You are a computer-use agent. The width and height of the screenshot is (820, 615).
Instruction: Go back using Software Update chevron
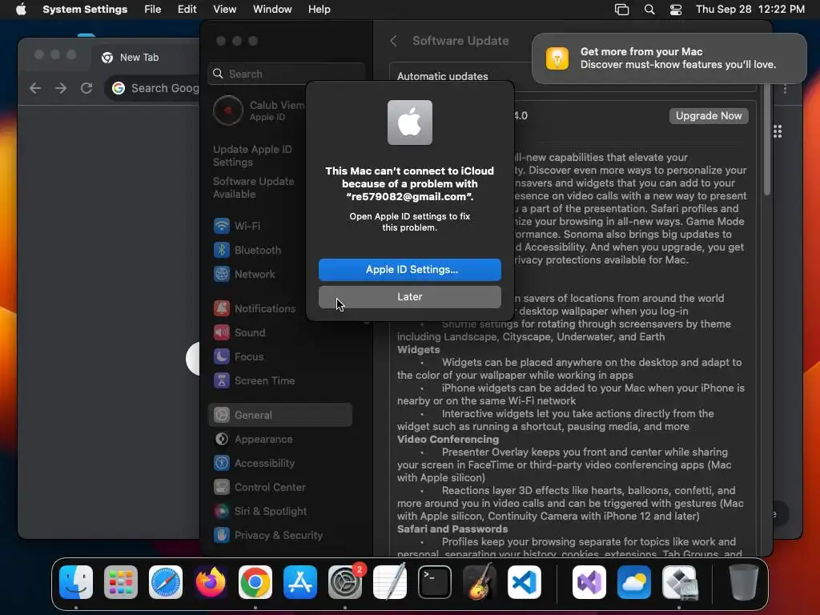394,41
